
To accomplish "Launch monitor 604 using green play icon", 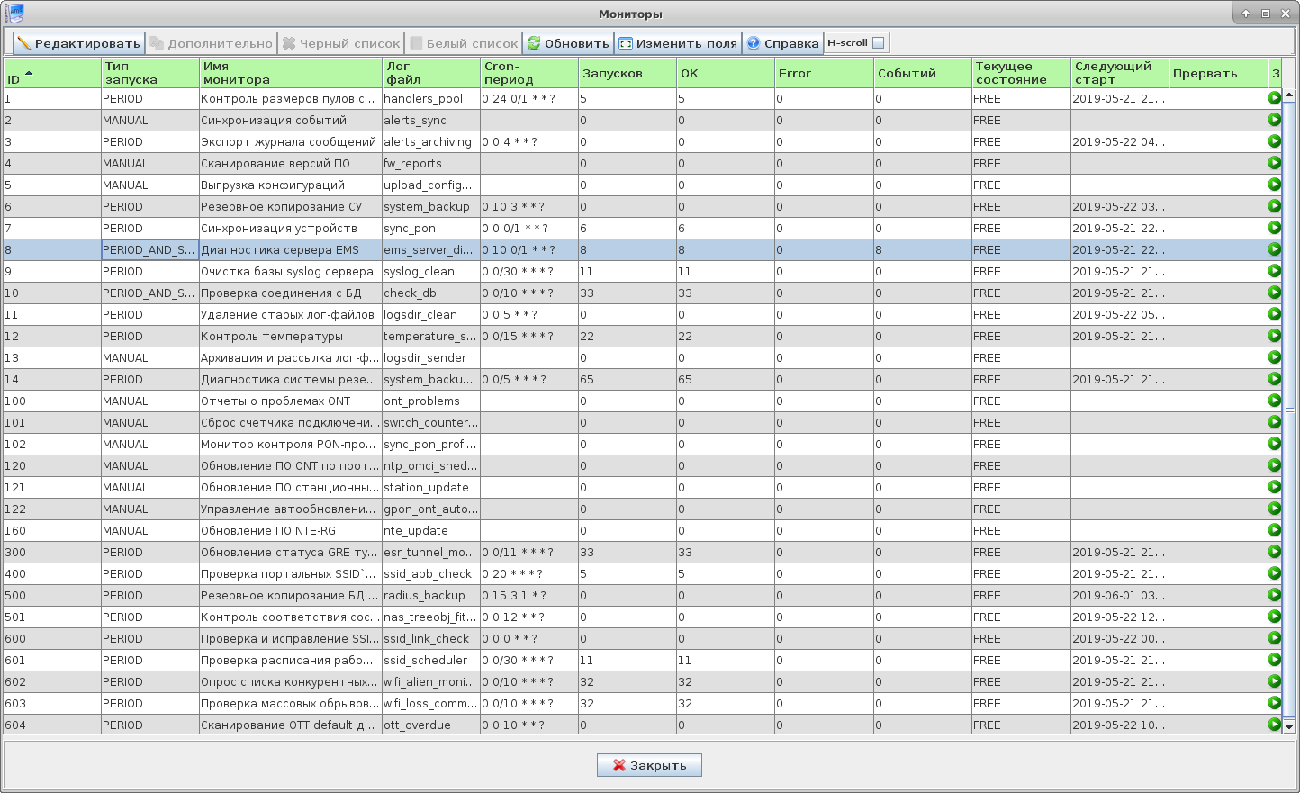I will tap(1274, 725).
